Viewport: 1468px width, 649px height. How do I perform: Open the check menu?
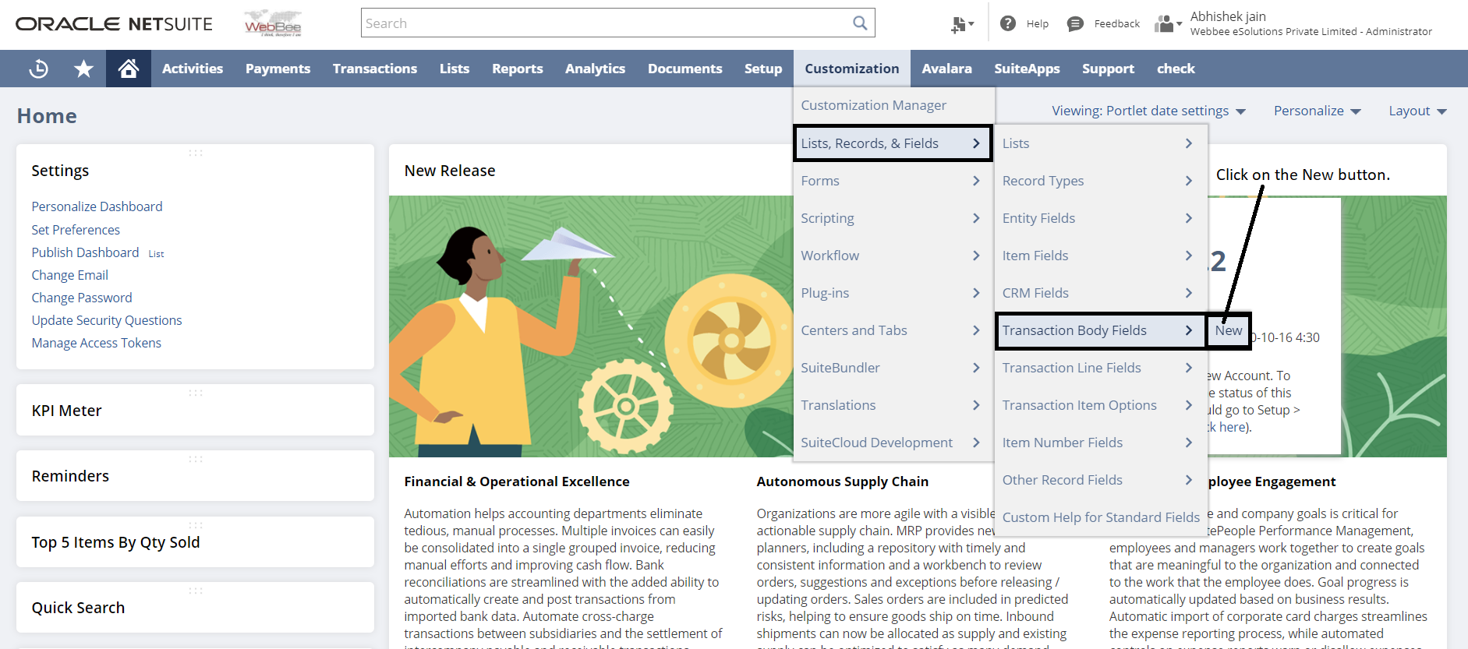1176,69
